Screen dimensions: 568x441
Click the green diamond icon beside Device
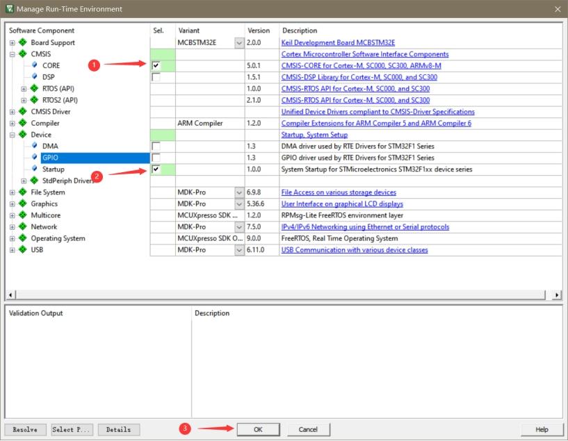[x=23, y=135]
